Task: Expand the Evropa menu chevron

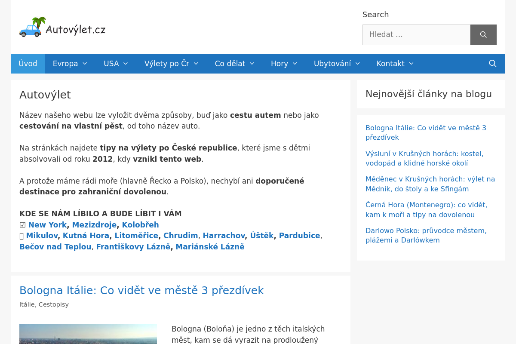Action: [85, 64]
